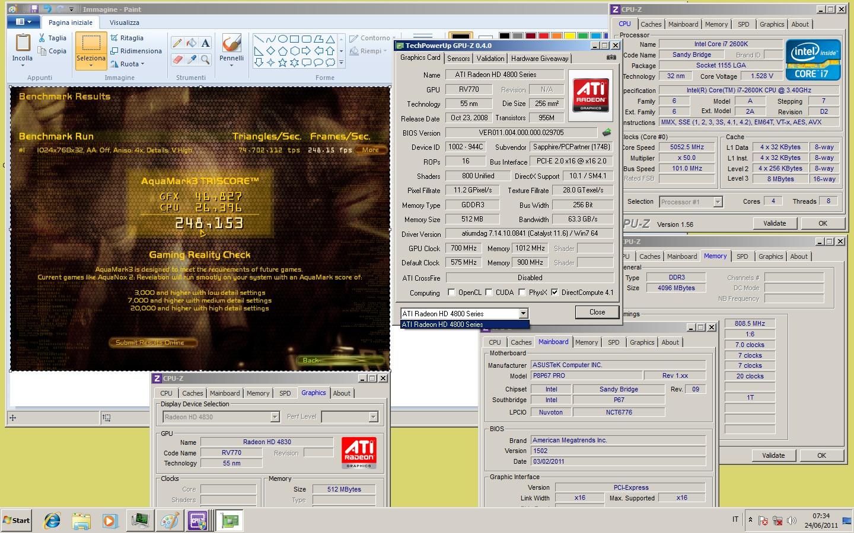This screenshot has height=533, width=854.
Task: Choose the Right arrow shape
Action: coord(306,51)
